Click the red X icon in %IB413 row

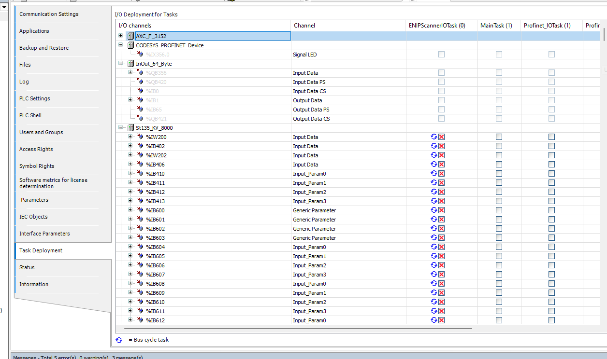point(441,201)
